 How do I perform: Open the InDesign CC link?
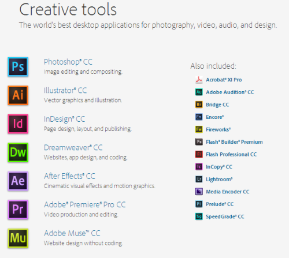pyautogui.click(x=64, y=119)
